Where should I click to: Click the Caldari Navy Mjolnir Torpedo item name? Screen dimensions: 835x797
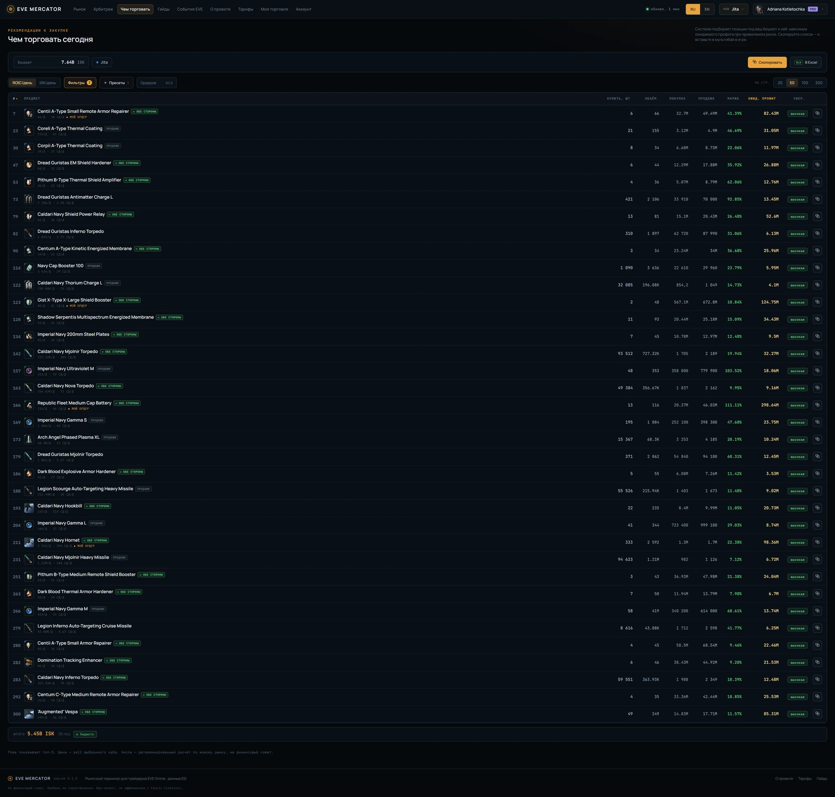pos(68,352)
